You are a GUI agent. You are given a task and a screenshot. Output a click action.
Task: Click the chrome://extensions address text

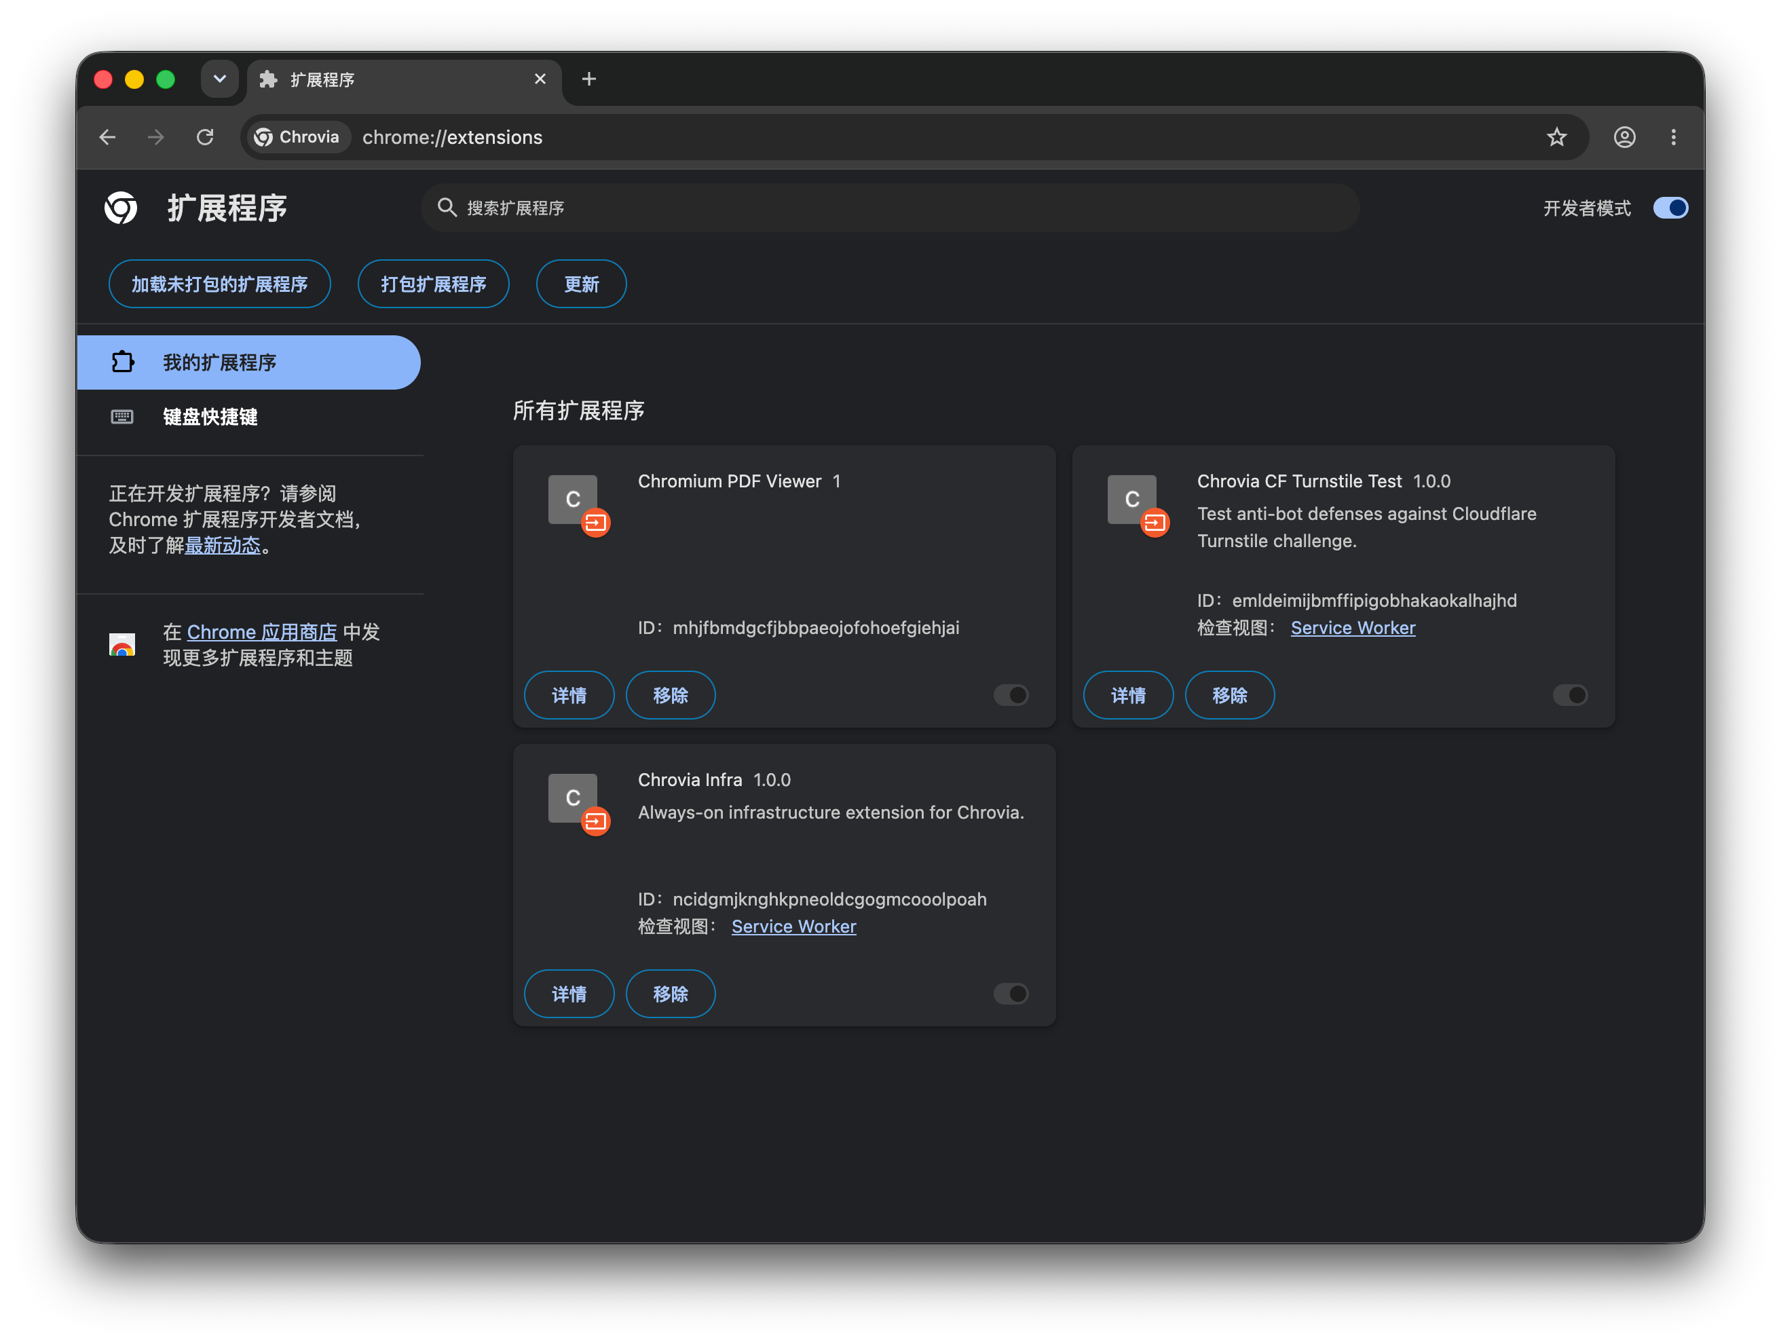tap(453, 138)
